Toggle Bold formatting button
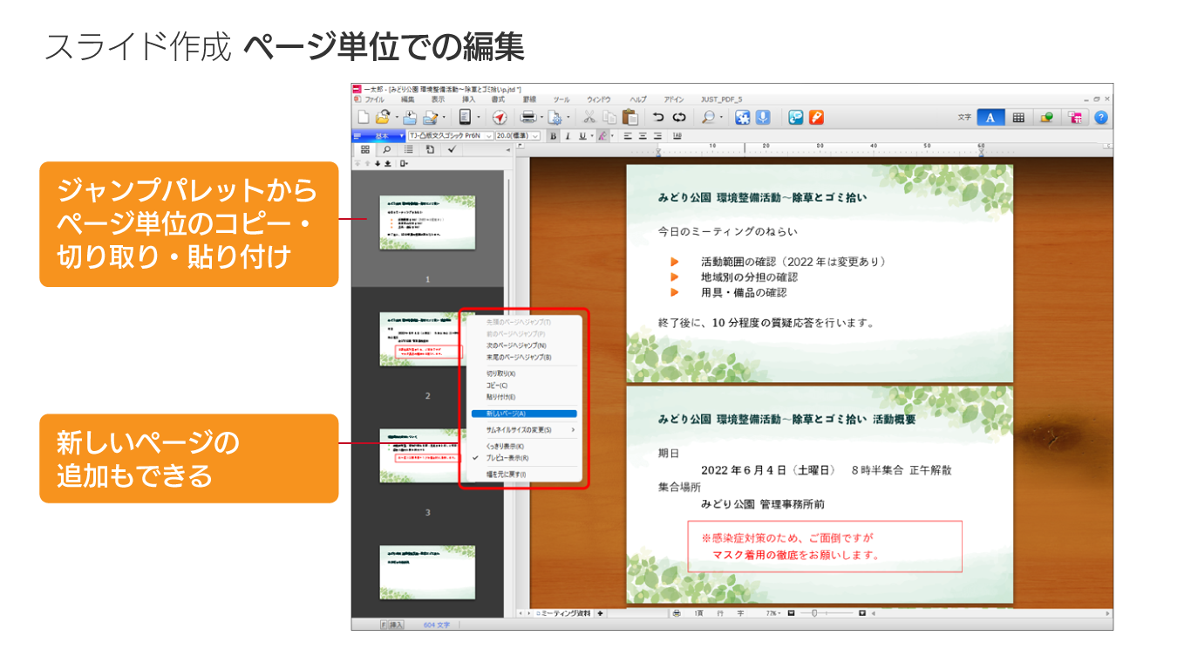Screen dimensions: 1191x670 tap(553, 136)
